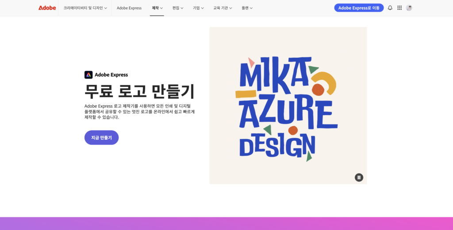Open the Adobe Express nav link
Screen dimensions: 453x230
point(129,8)
